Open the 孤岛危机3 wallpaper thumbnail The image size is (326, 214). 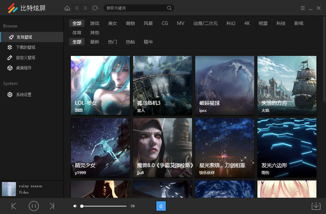pos(162,85)
